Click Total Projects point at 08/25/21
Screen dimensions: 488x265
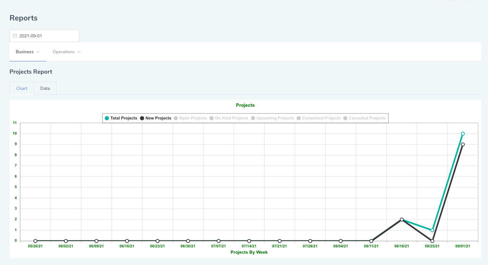432,230
